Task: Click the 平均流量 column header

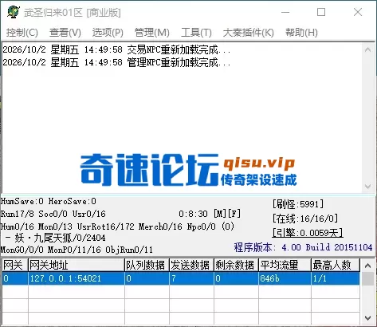Action: coord(285,266)
